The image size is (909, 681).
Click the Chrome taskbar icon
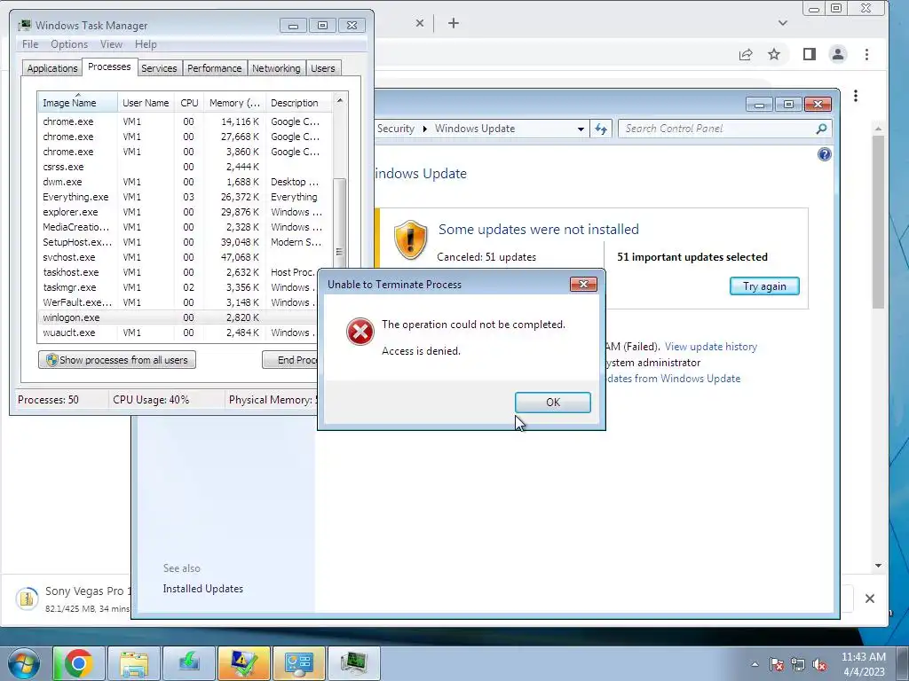pos(79,663)
